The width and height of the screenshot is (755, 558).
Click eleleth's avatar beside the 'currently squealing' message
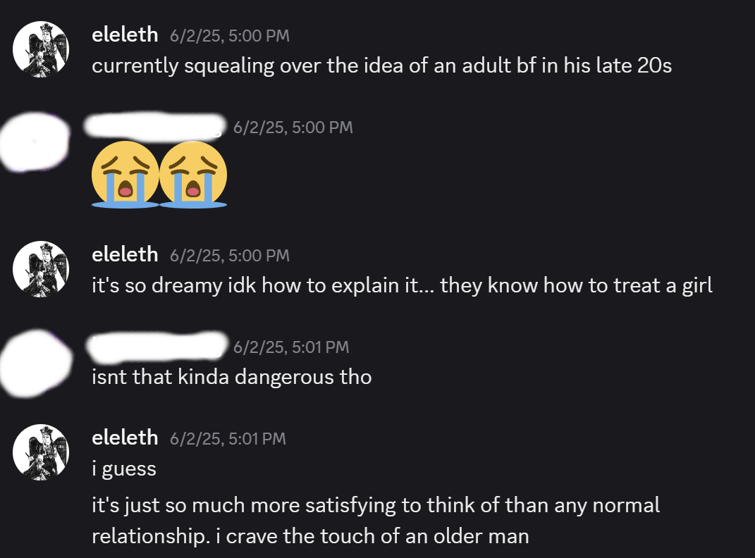[x=41, y=49]
